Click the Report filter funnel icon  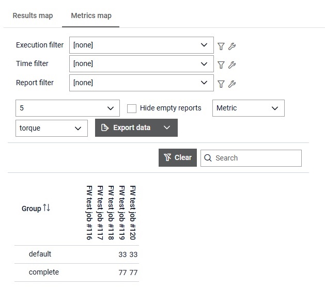click(x=221, y=84)
